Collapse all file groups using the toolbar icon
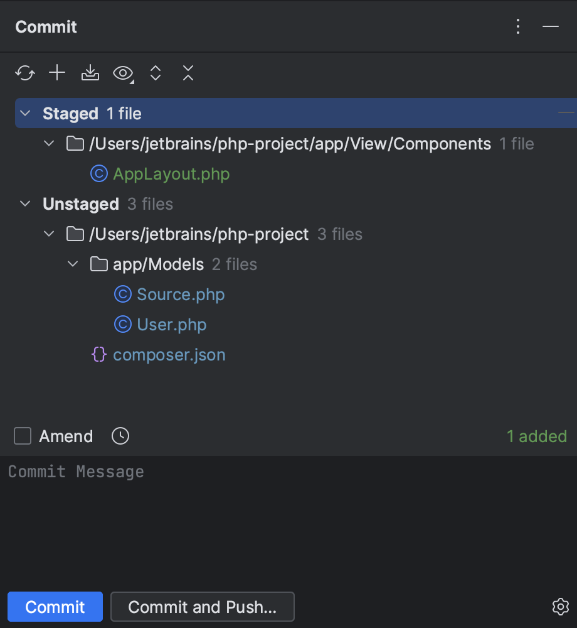This screenshot has width=577, height=628. 188,73
